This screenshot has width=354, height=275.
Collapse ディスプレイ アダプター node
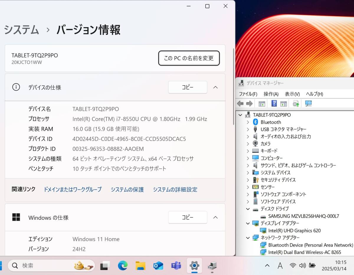248,223
